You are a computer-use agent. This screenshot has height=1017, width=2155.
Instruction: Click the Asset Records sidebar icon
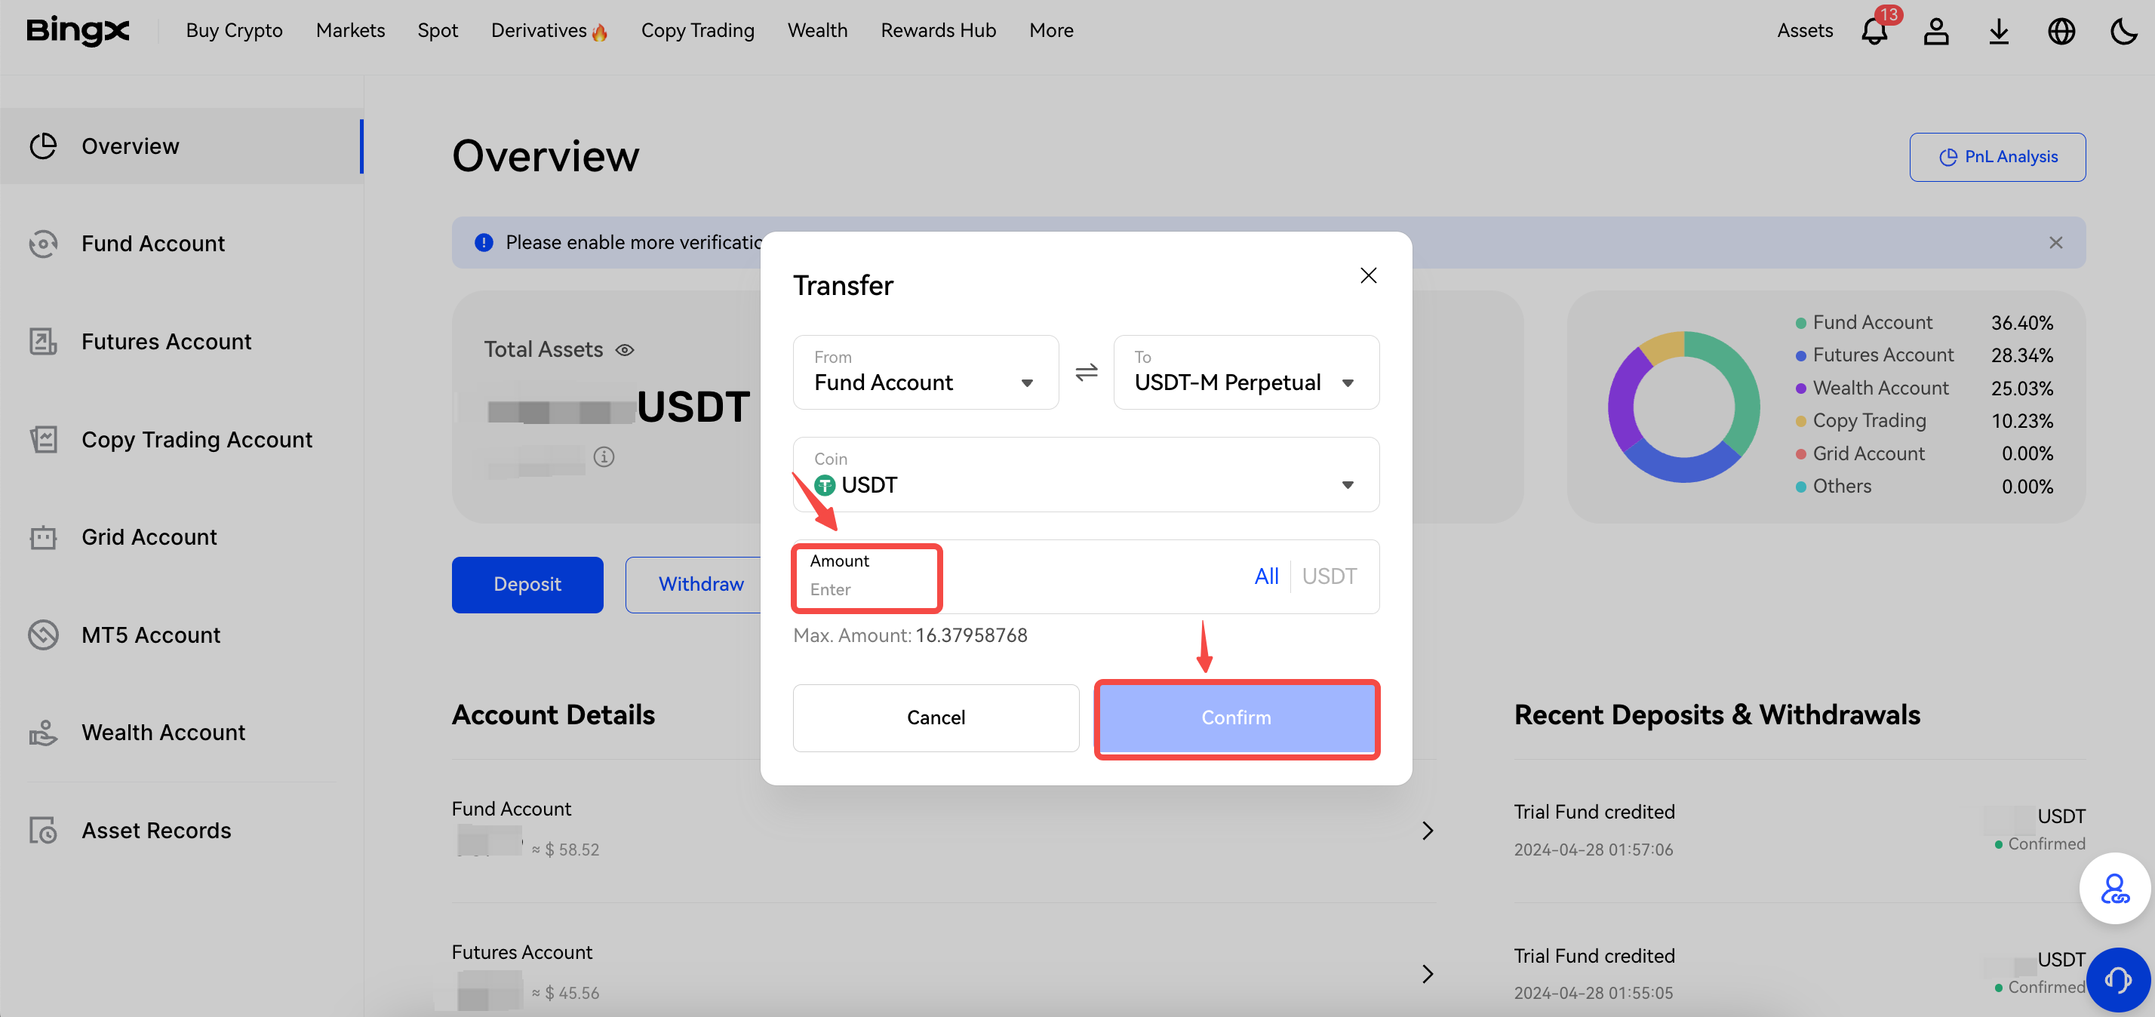tap(43, 831)
